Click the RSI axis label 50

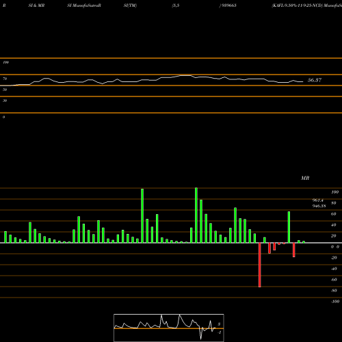[5, 90]
